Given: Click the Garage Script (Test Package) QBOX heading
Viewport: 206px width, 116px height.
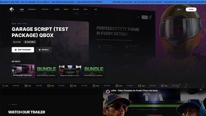Looking at the screenshot, I should [40, 32].
